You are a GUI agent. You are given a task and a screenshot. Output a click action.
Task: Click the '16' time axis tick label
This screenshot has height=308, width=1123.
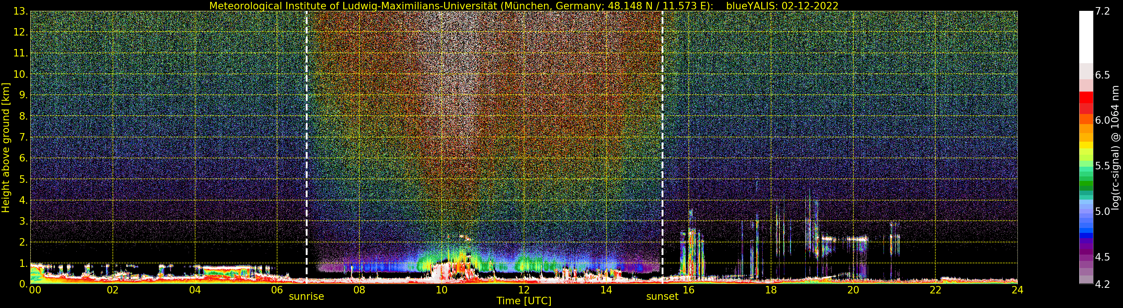point(689,290)
